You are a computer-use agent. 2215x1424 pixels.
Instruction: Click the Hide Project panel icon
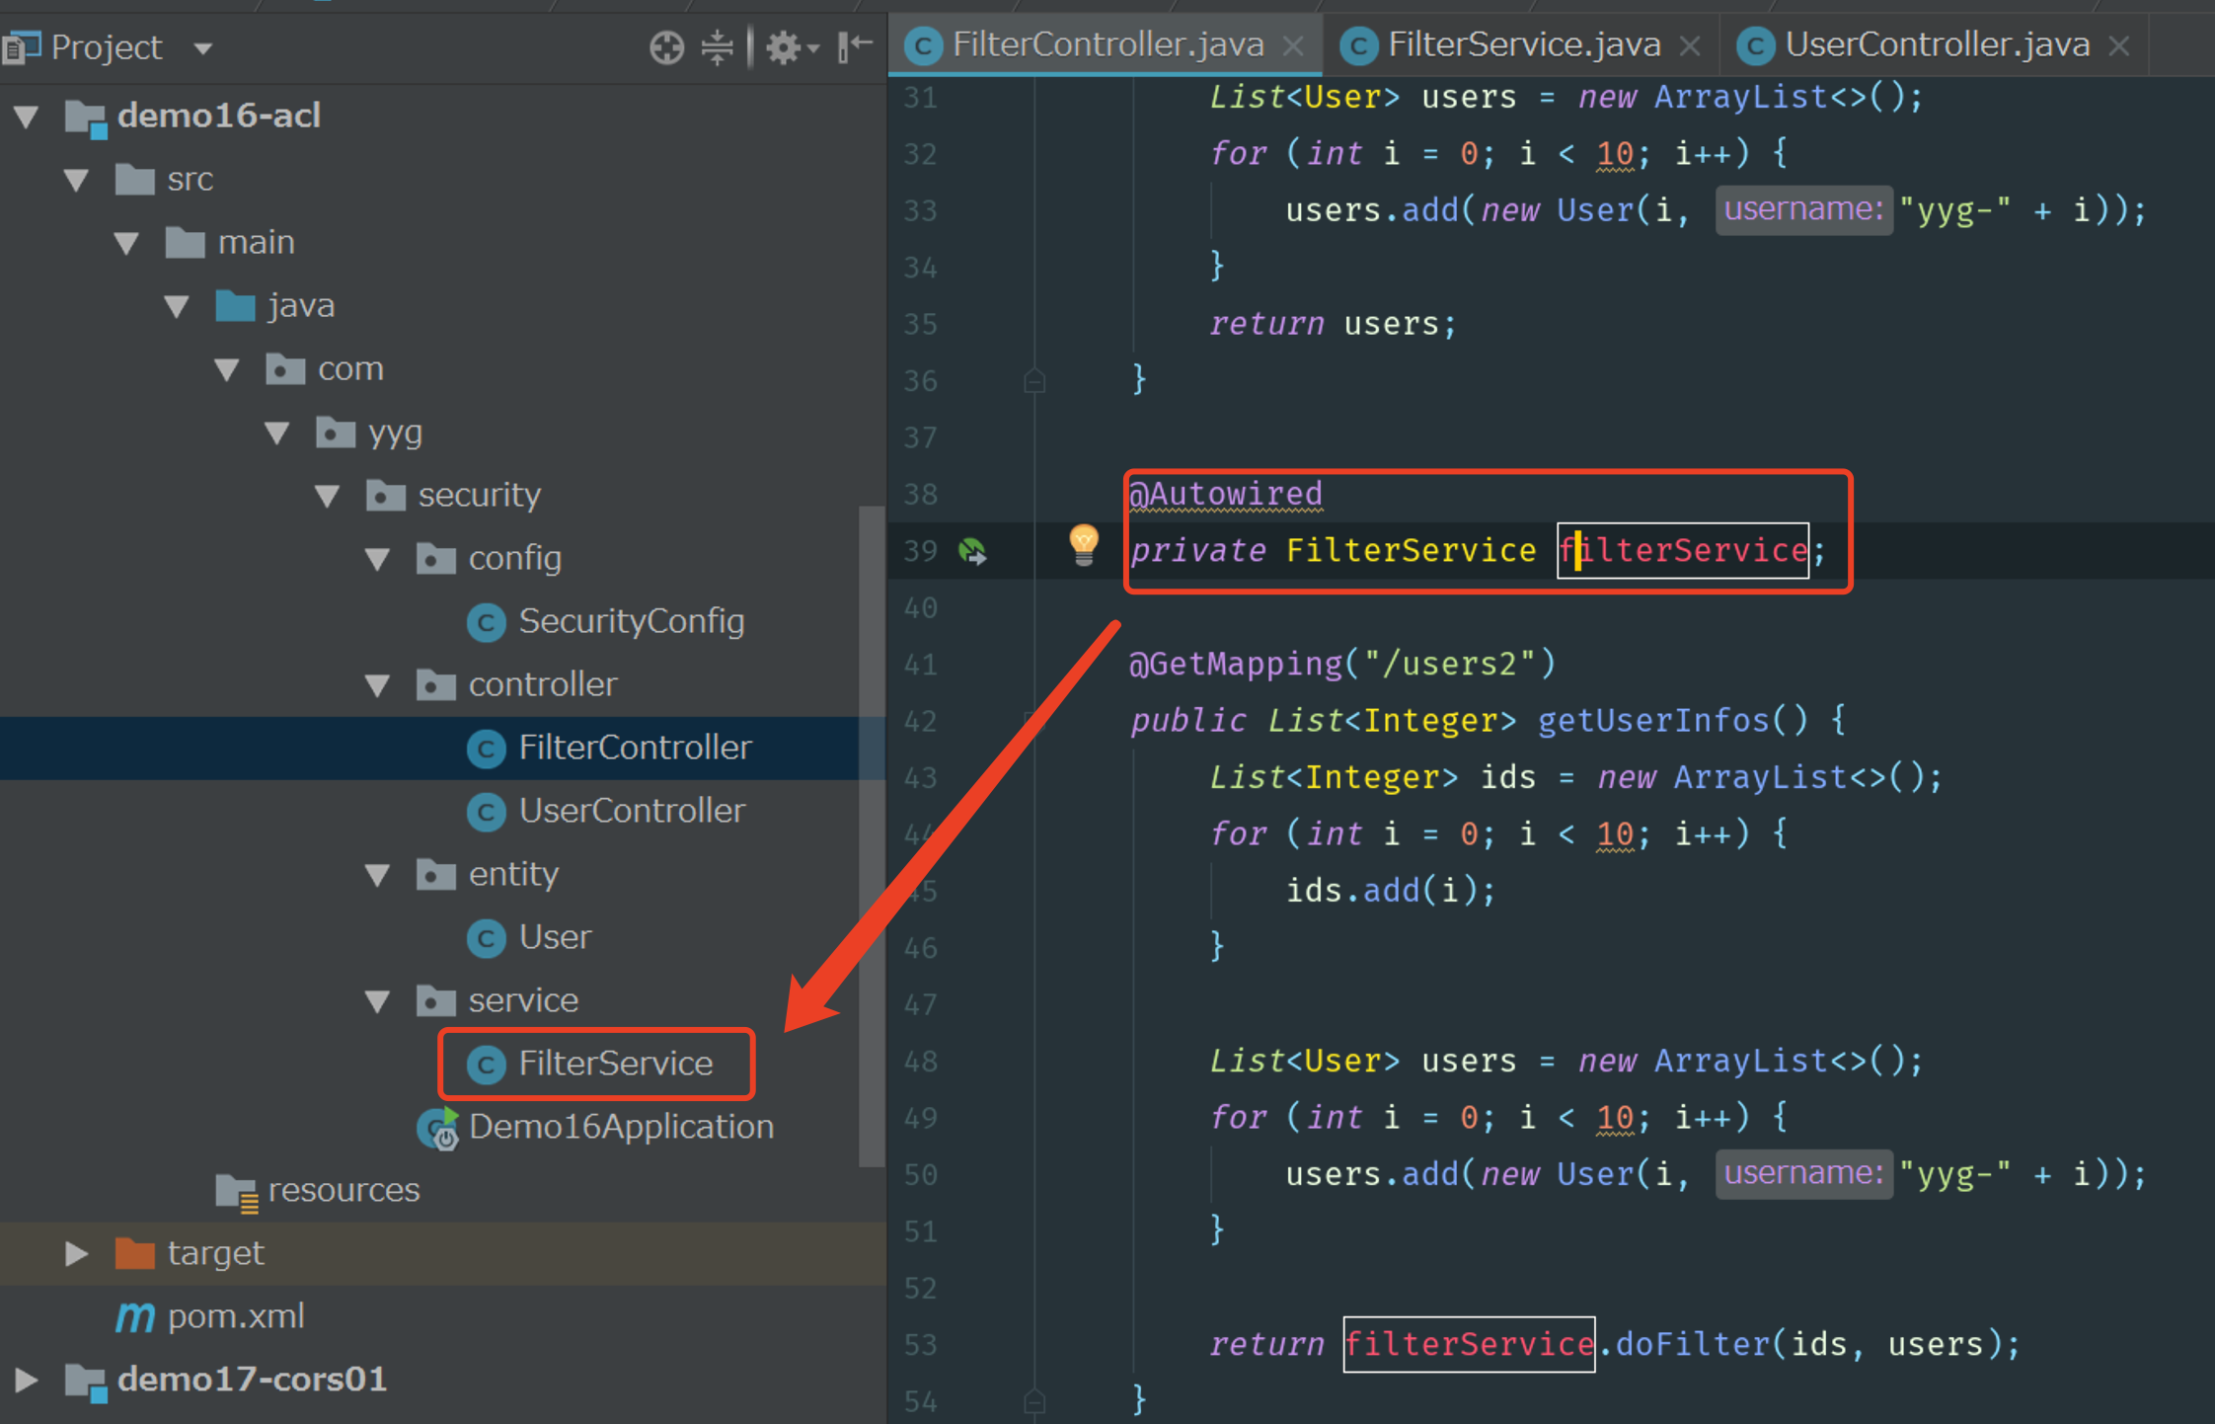[x=855, y=46]
